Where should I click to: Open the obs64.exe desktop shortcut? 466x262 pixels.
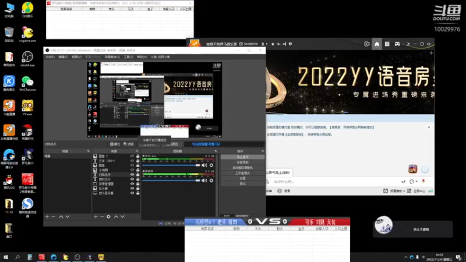point(27,58)
